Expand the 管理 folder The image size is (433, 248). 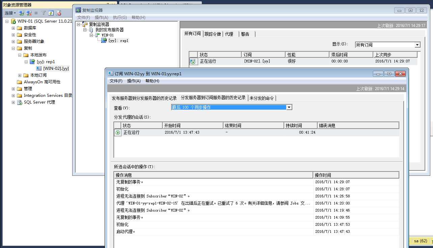pyautogui.click(x=13, y=89)
